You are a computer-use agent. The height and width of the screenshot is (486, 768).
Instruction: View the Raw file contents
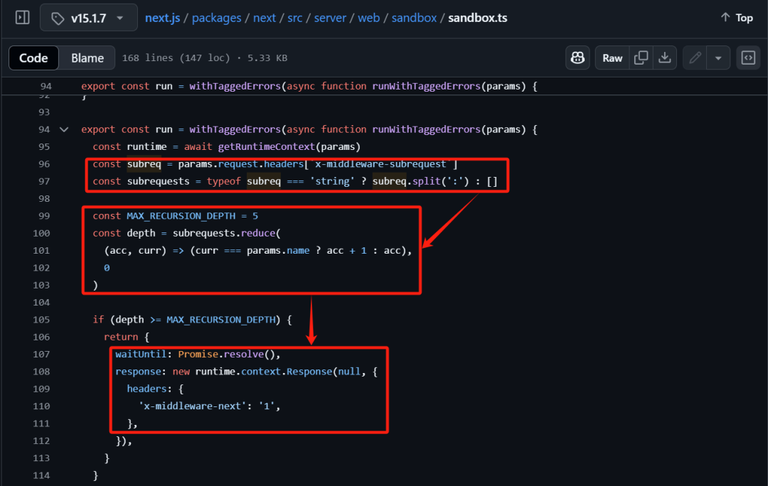tap(612, 58)
